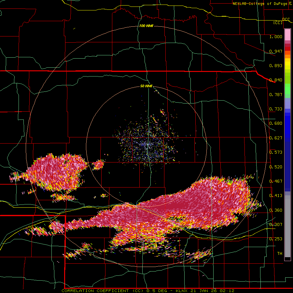The height and width of the screenshot is (293, 293).
Task: Click the 100 NMI range ring label
Action: tap(146, 26)
